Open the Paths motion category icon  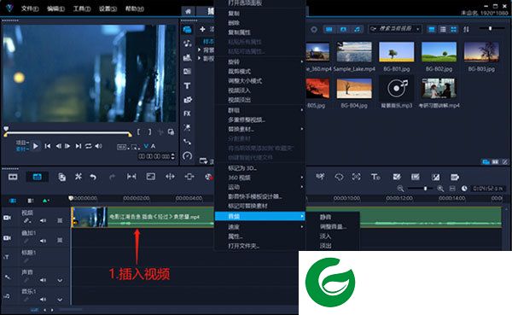point(187,142)
